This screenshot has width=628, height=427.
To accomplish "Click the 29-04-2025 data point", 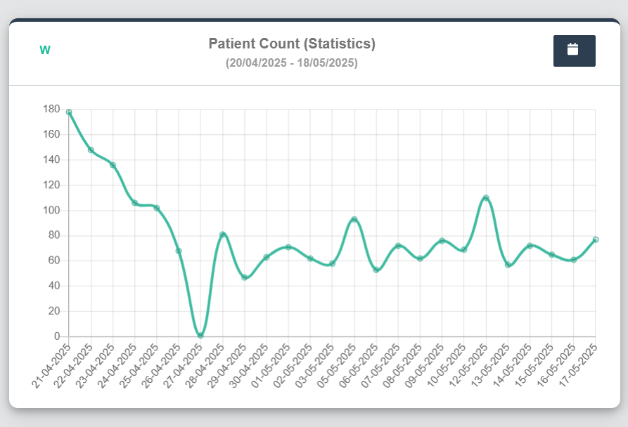I will (x=245, y=277).
